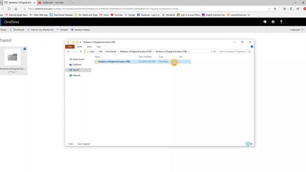The height and width of the screenshot is (172, 306).
Task: Refresh the Explorer folder view
Action: pyautogui.click(x=215, y=52)
